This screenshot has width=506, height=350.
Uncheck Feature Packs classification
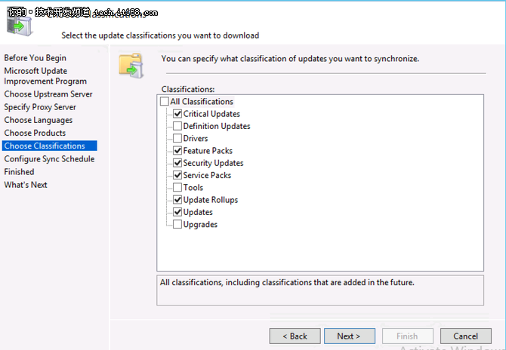pos(177,151)
